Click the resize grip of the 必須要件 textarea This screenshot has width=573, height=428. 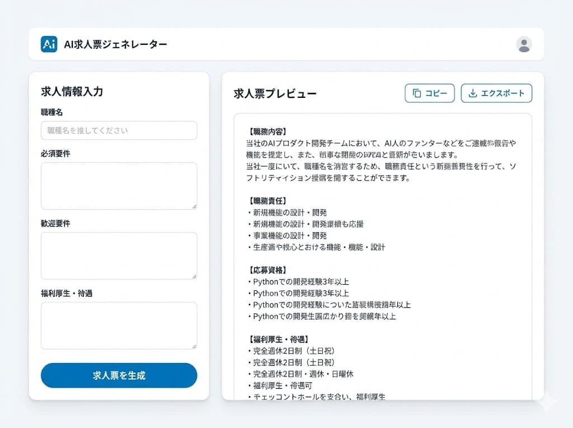[194, 207]
